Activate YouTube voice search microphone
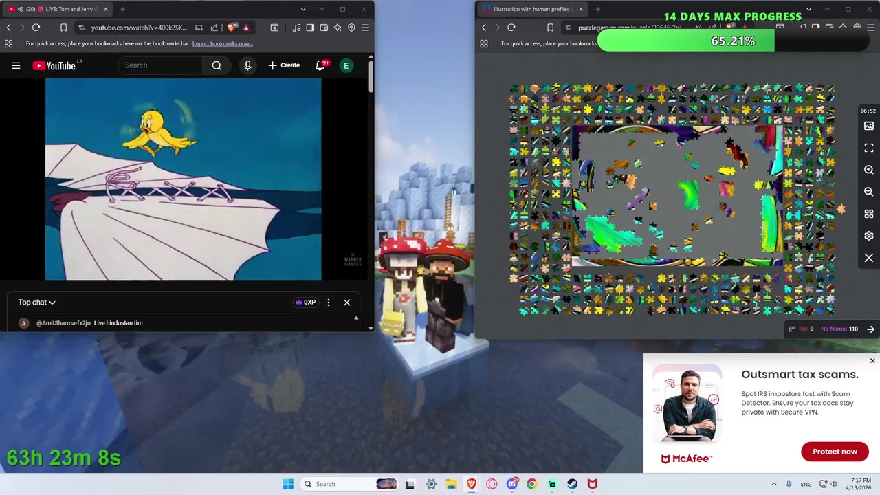The width and height of the screenshot is (880, 495). point(248,65)
